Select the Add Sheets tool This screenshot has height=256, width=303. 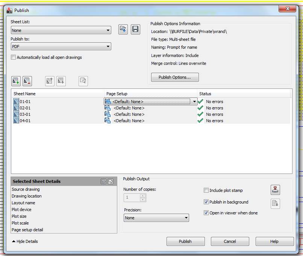click(16, 81)
